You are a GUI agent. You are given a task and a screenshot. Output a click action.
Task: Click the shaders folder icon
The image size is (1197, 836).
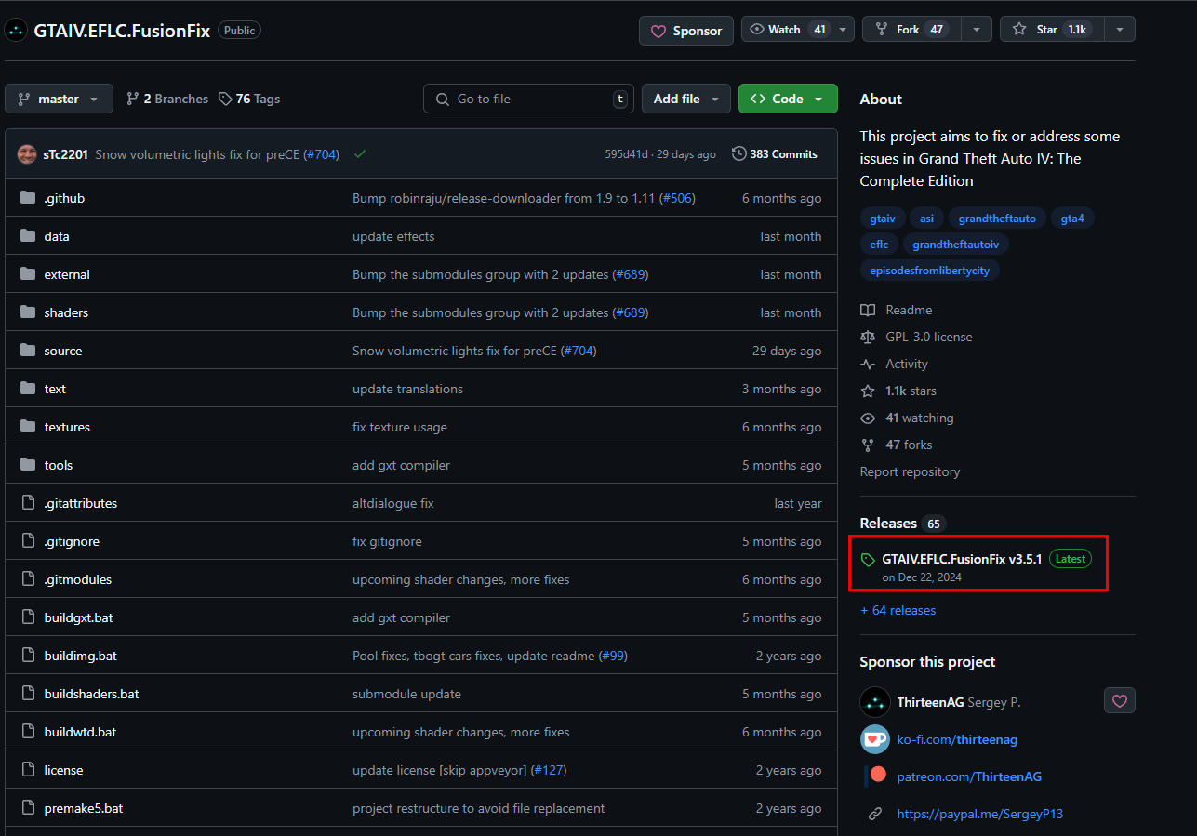point(27,312)
